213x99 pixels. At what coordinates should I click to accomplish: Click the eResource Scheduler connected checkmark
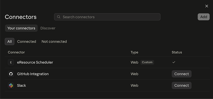click(x=174, y=62)
